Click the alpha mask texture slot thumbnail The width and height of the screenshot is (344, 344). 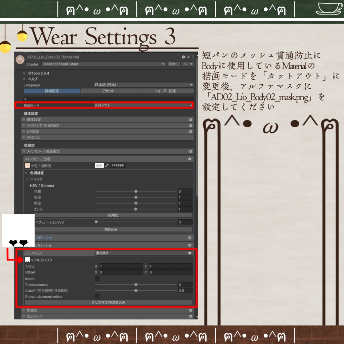pyautogui.click(x=28, y=260)
